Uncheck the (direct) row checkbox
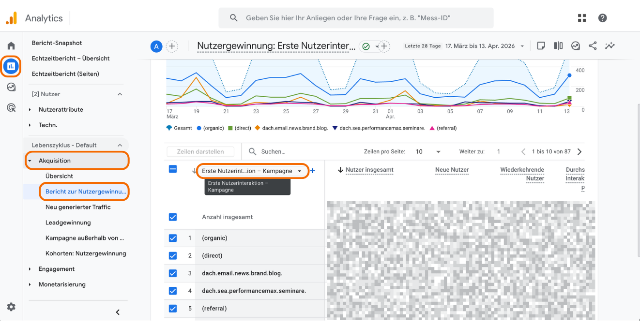This screenshot has height=326, width=640. [173, 255]
